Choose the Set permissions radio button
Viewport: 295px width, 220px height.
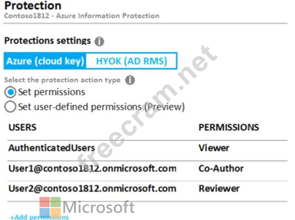(x=11, y=92)
